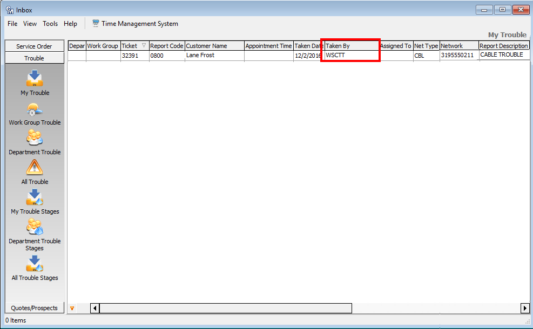Viewport: 533px width, 329px height.
Task: Sort by the Customer Name column header
Action: pyautogui.click(x=214, y=46)
